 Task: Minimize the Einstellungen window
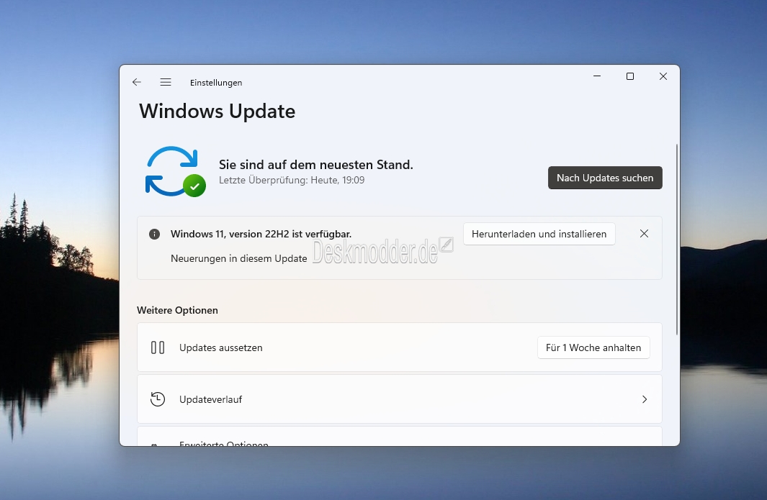pos(597,76)
